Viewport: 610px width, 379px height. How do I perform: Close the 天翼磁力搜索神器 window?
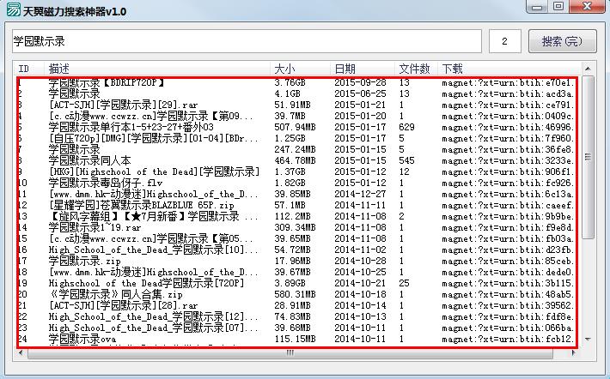tap(588, 8)
